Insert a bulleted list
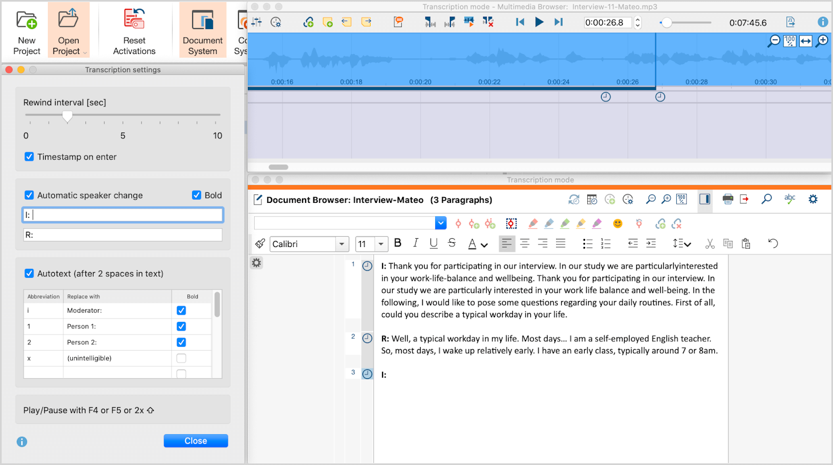 [588, 243]
